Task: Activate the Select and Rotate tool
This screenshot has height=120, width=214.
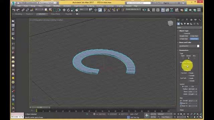Action: click(68, 10)
